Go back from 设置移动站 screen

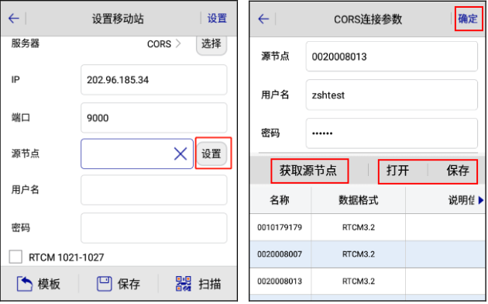click(14, 19)
